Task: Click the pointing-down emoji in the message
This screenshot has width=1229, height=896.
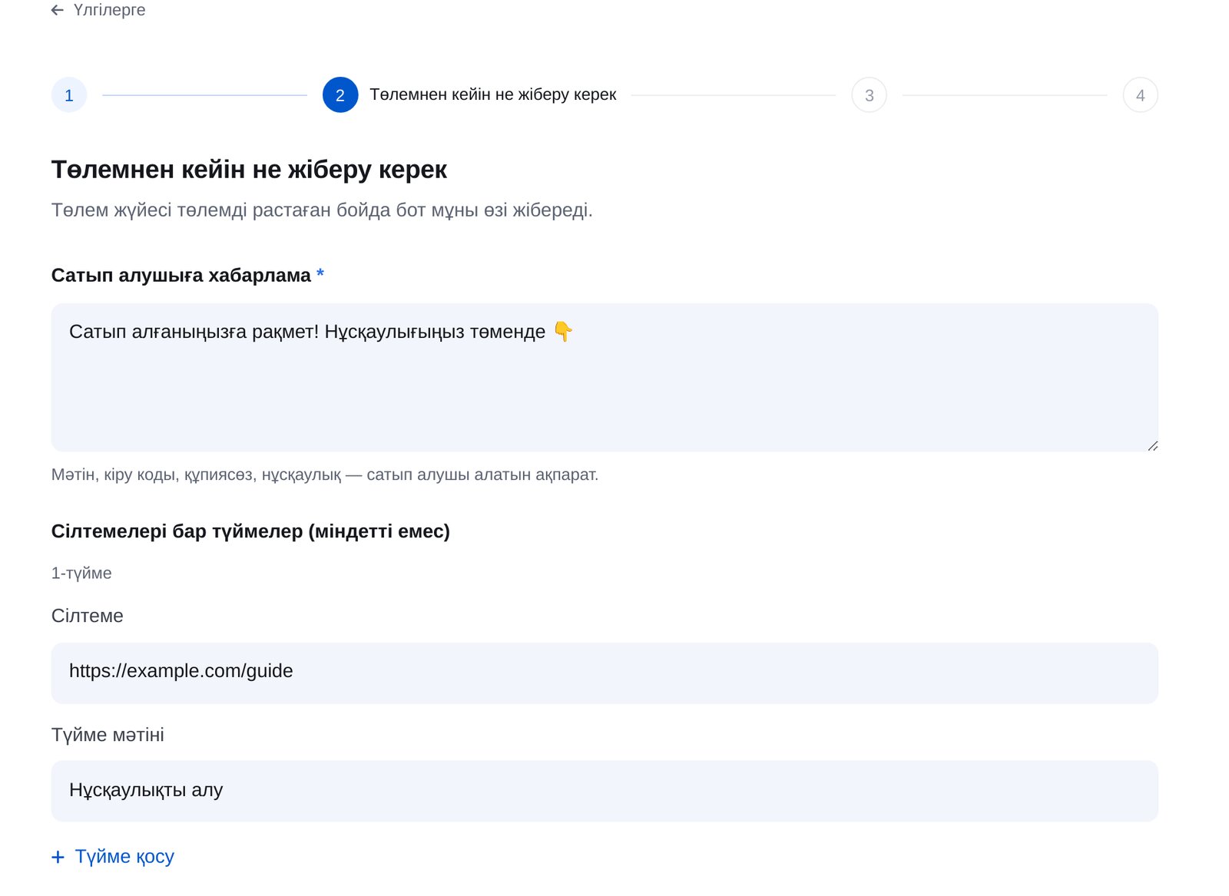Action: pos(563,331)
